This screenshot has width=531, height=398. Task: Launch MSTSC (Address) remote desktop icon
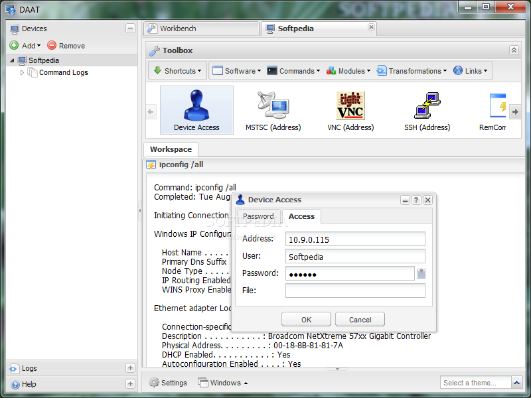click(273, 110)
